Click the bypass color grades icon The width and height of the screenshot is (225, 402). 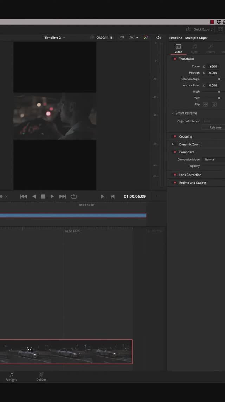(x=146, y=38)
